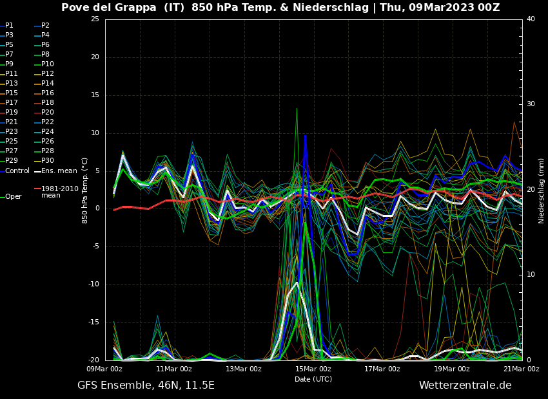Click the 17Mar 00z date tick label

click(382, 369)
